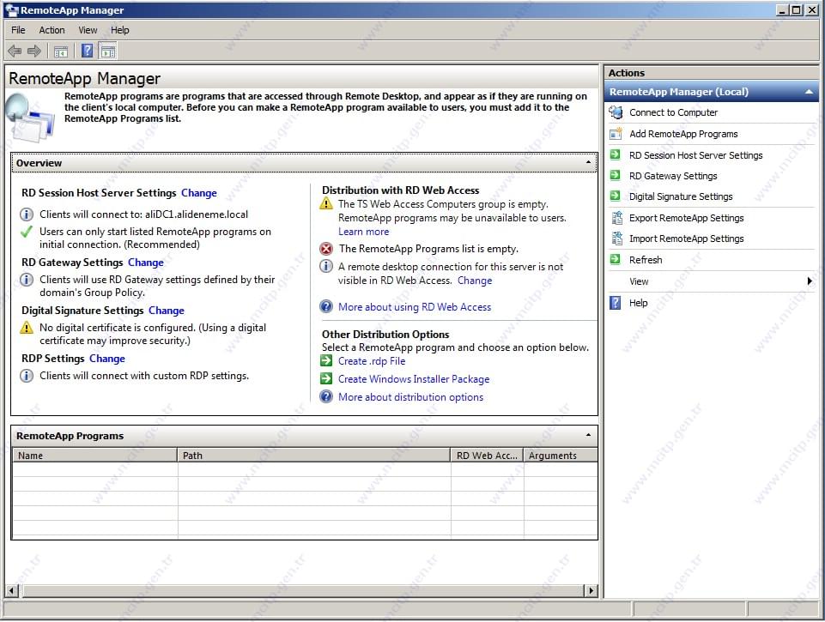Collapse the Overview section
This screenshot has height=622, width=825.
coord(588,162)
